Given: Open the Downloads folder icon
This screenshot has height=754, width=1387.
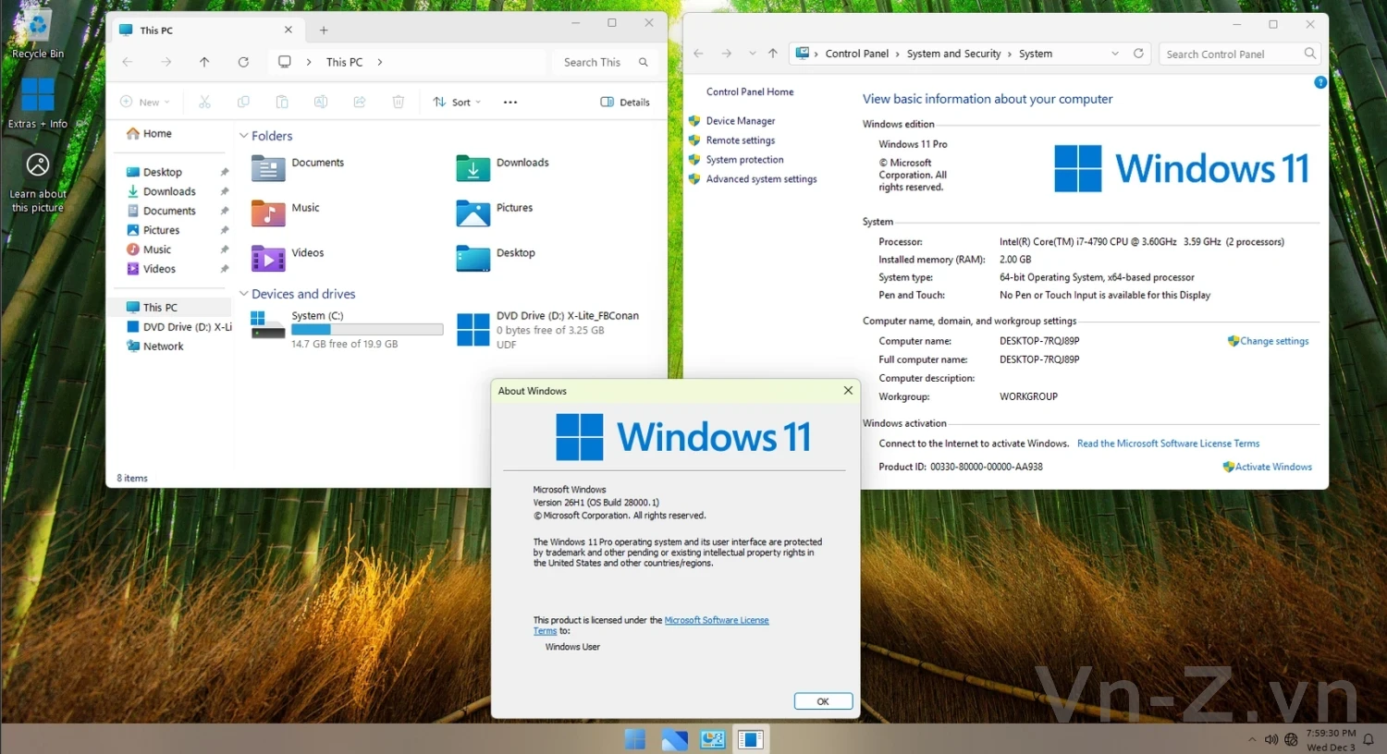Looking at the screenshot, I should 473,168.
